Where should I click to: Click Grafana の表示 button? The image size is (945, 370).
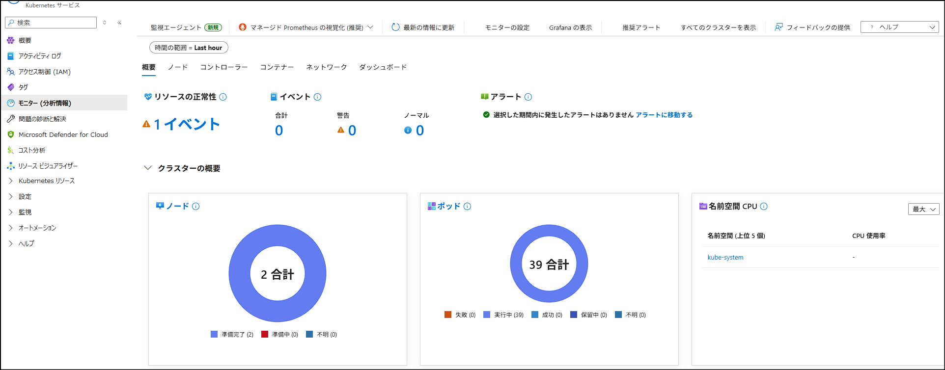click(571, 27)
